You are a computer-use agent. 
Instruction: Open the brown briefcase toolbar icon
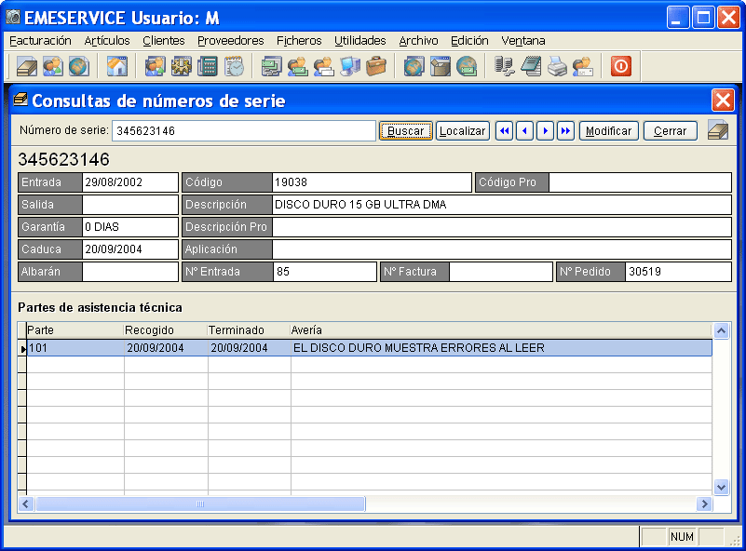(x=376, y=66)
